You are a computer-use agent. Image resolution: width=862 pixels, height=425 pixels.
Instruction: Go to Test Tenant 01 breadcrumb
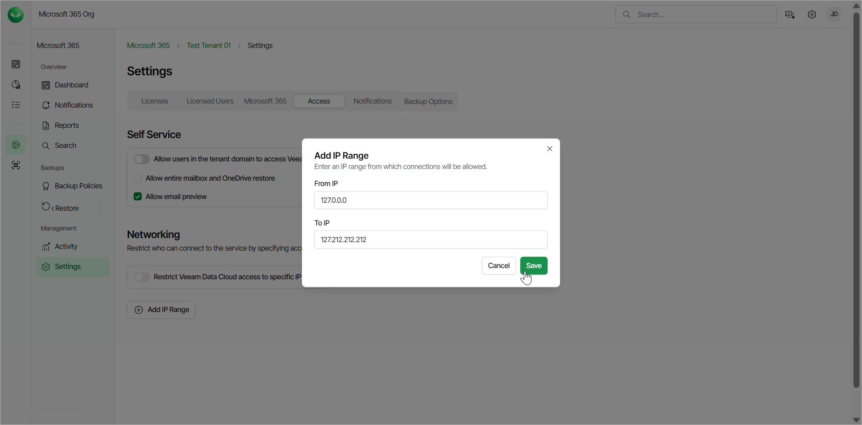pyautogui.click(x=209, y=46)
